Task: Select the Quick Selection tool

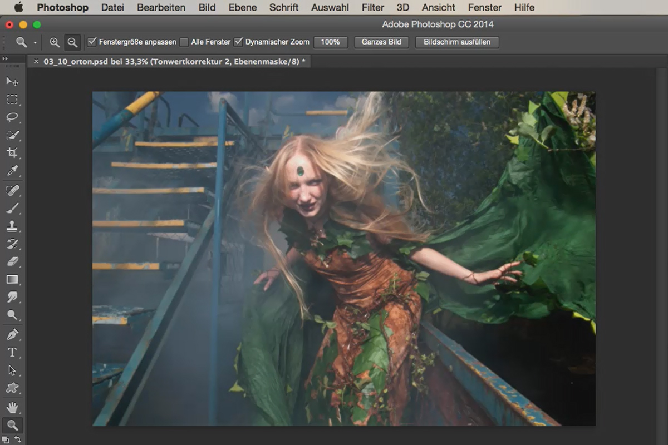Action: (x=12, y=135)
